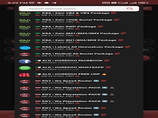This screenshot has height=118, width=158.
Task: Pick EGY We Playstation PACK 2
Action: click(x=79, y=95)
